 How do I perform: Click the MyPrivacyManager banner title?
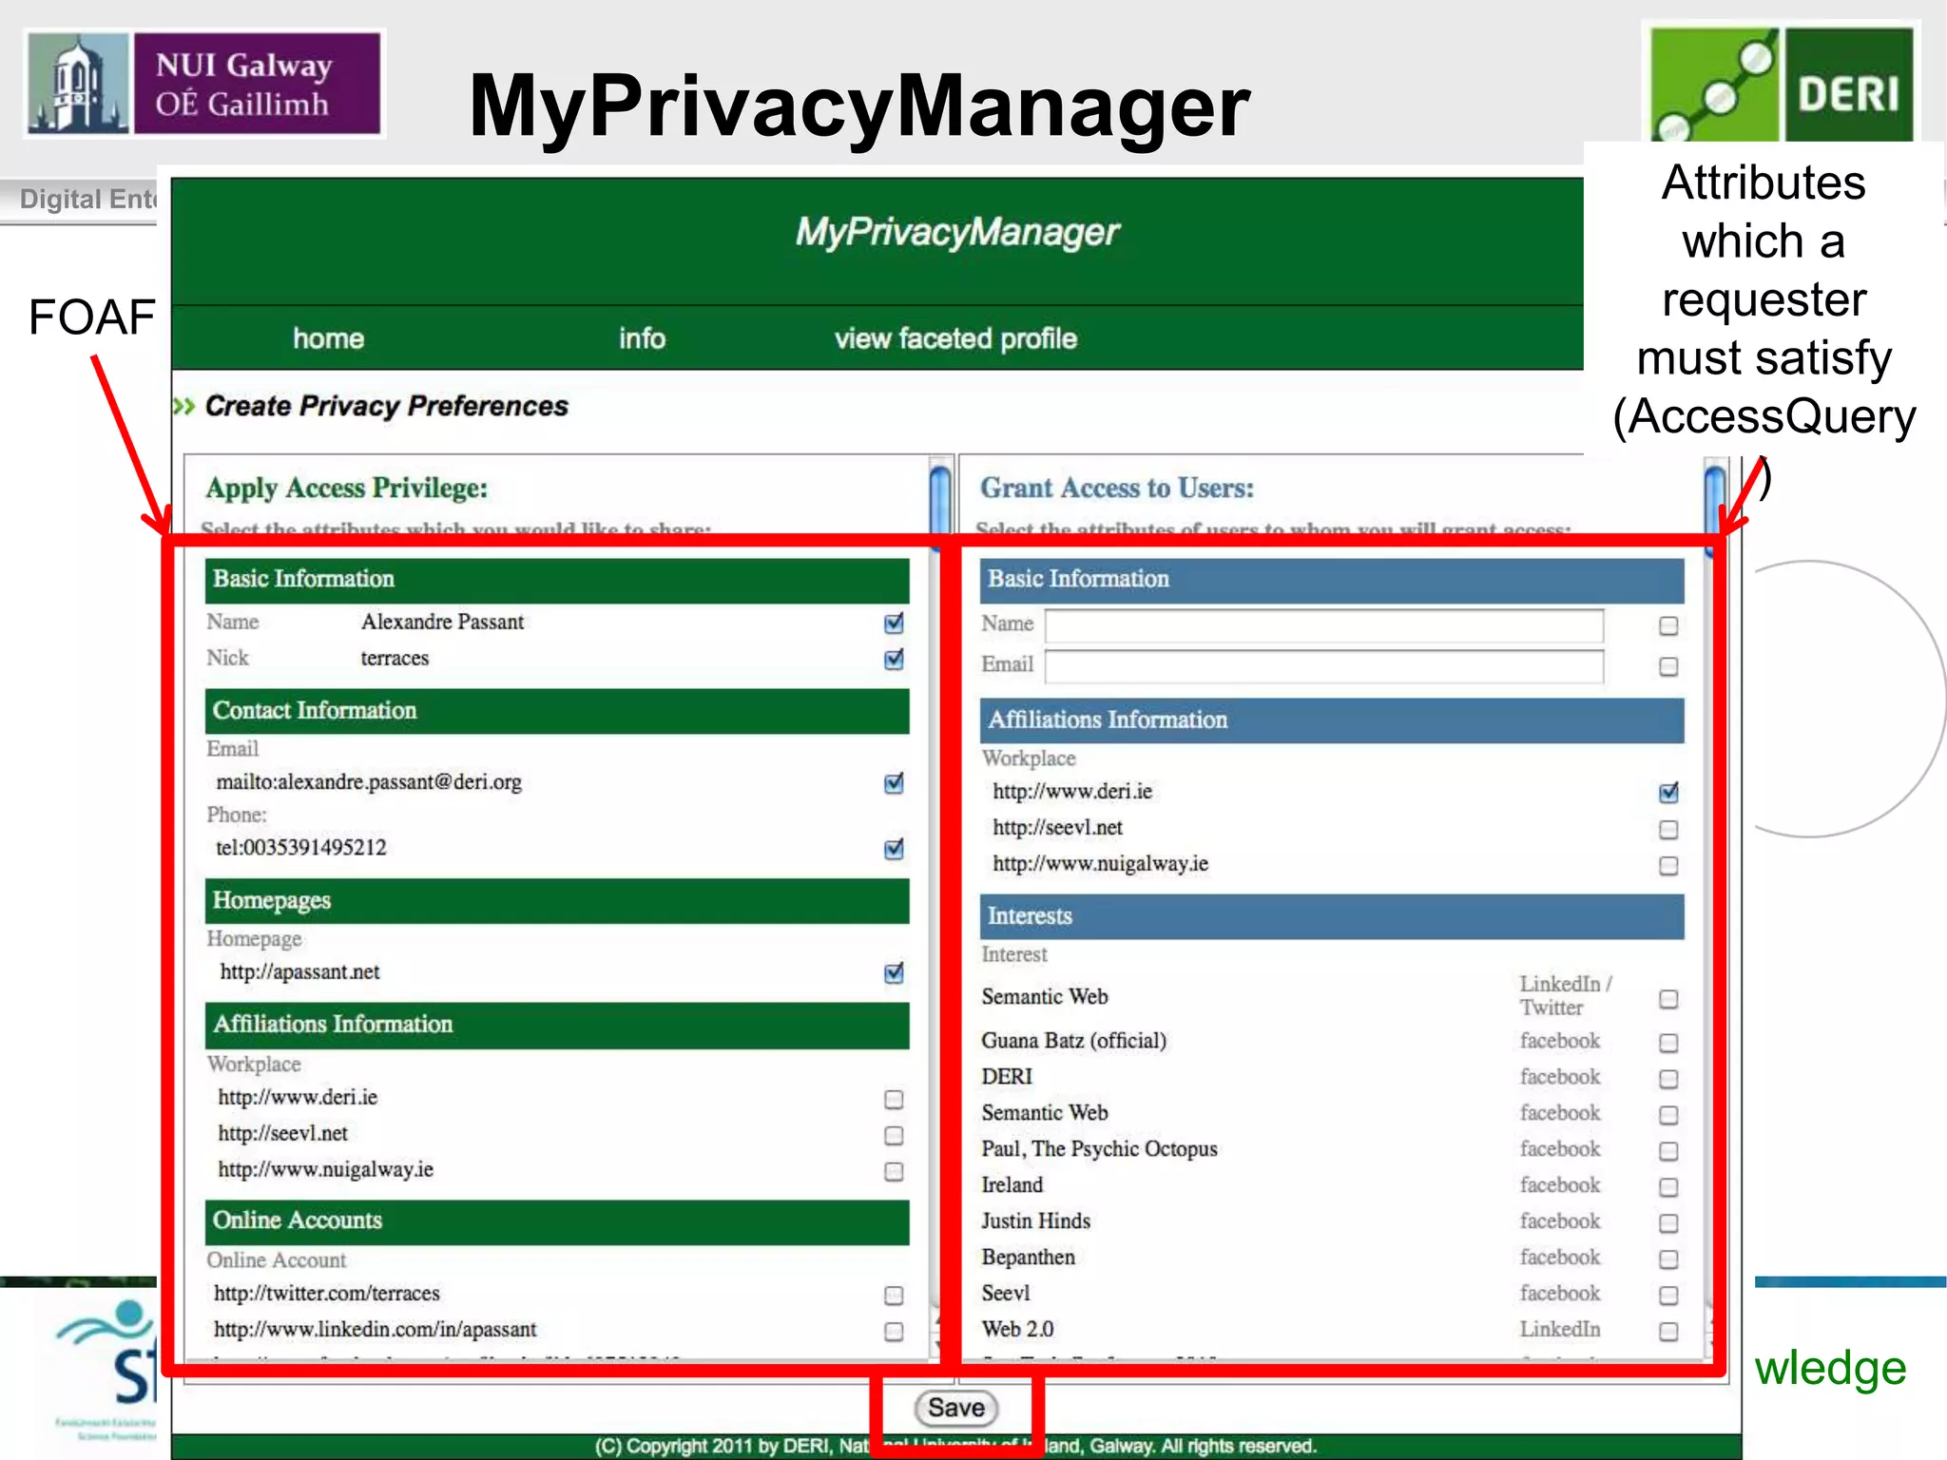click(957, 232)
